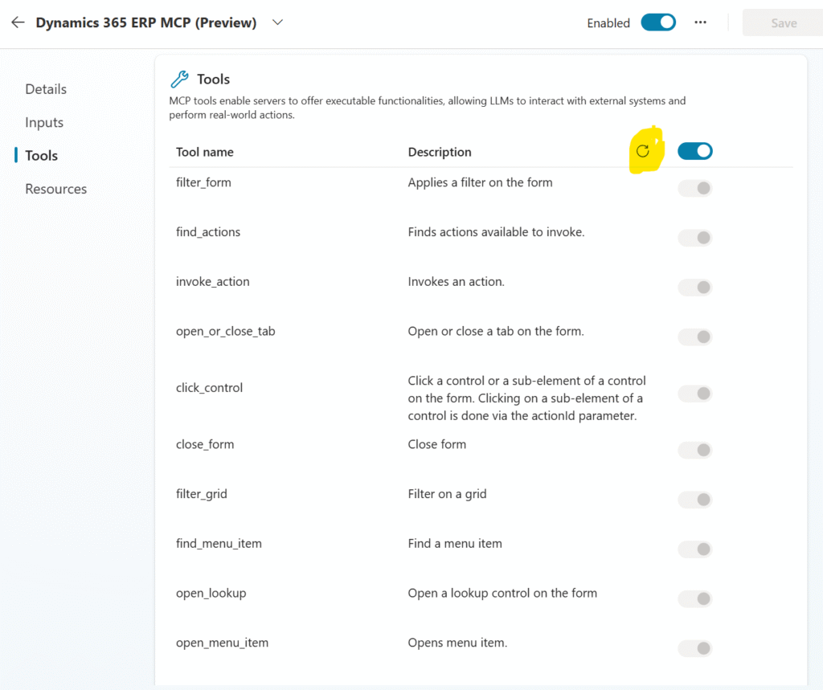Image resolution: width=823 pixels, height=690 pixels.
Task: Enable the click_control tool toggle
Action: coord(695,394)
